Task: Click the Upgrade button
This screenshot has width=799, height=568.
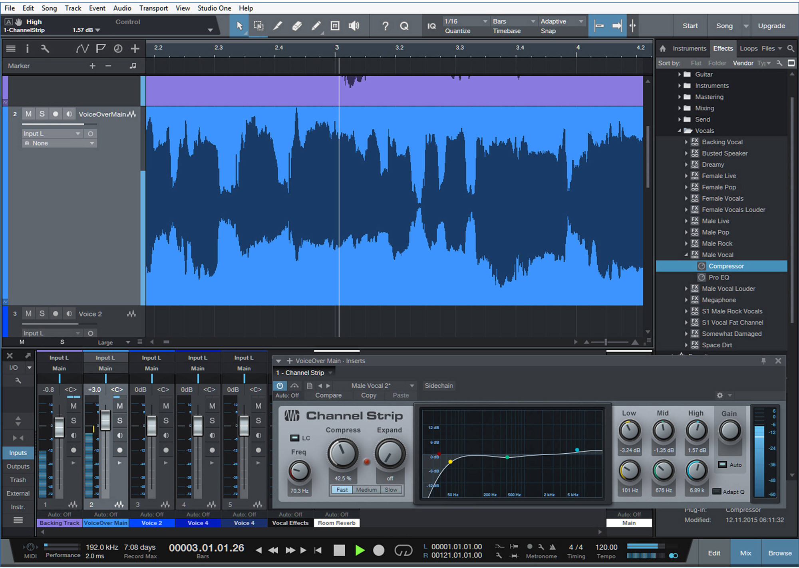Action: tap(771, 26)
